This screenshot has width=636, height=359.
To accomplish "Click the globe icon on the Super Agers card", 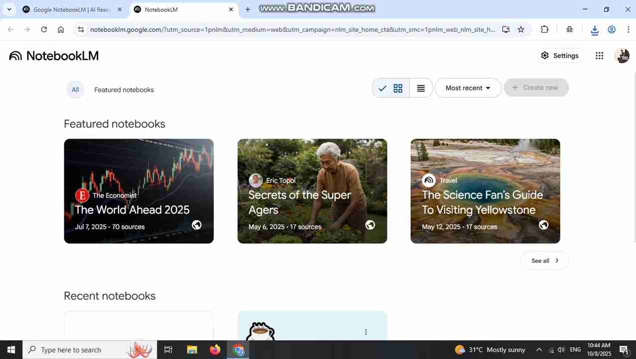I will point(370,225).
